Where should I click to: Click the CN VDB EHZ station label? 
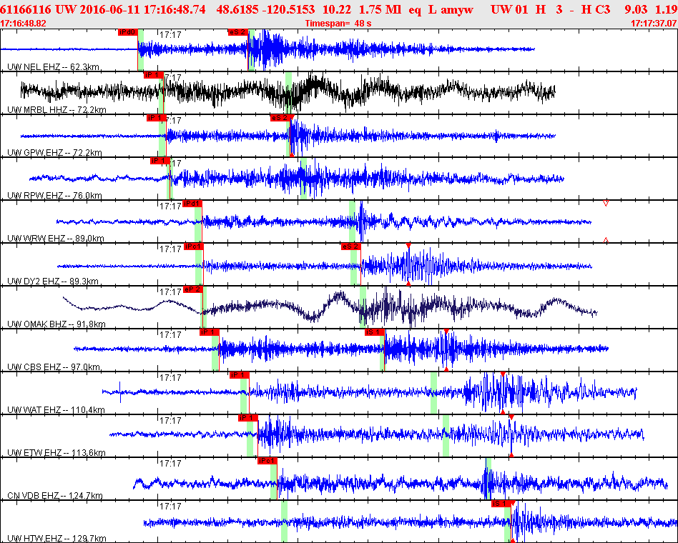[55, 495]
